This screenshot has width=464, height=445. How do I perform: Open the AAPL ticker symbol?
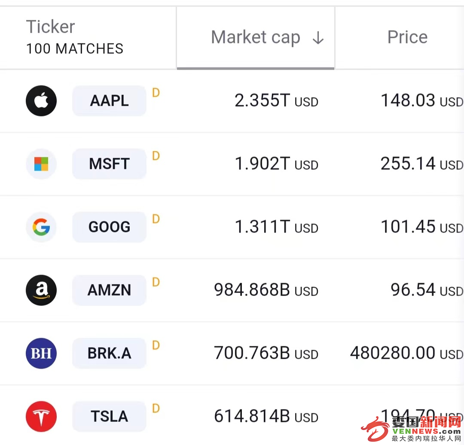(x=109, y=101)
